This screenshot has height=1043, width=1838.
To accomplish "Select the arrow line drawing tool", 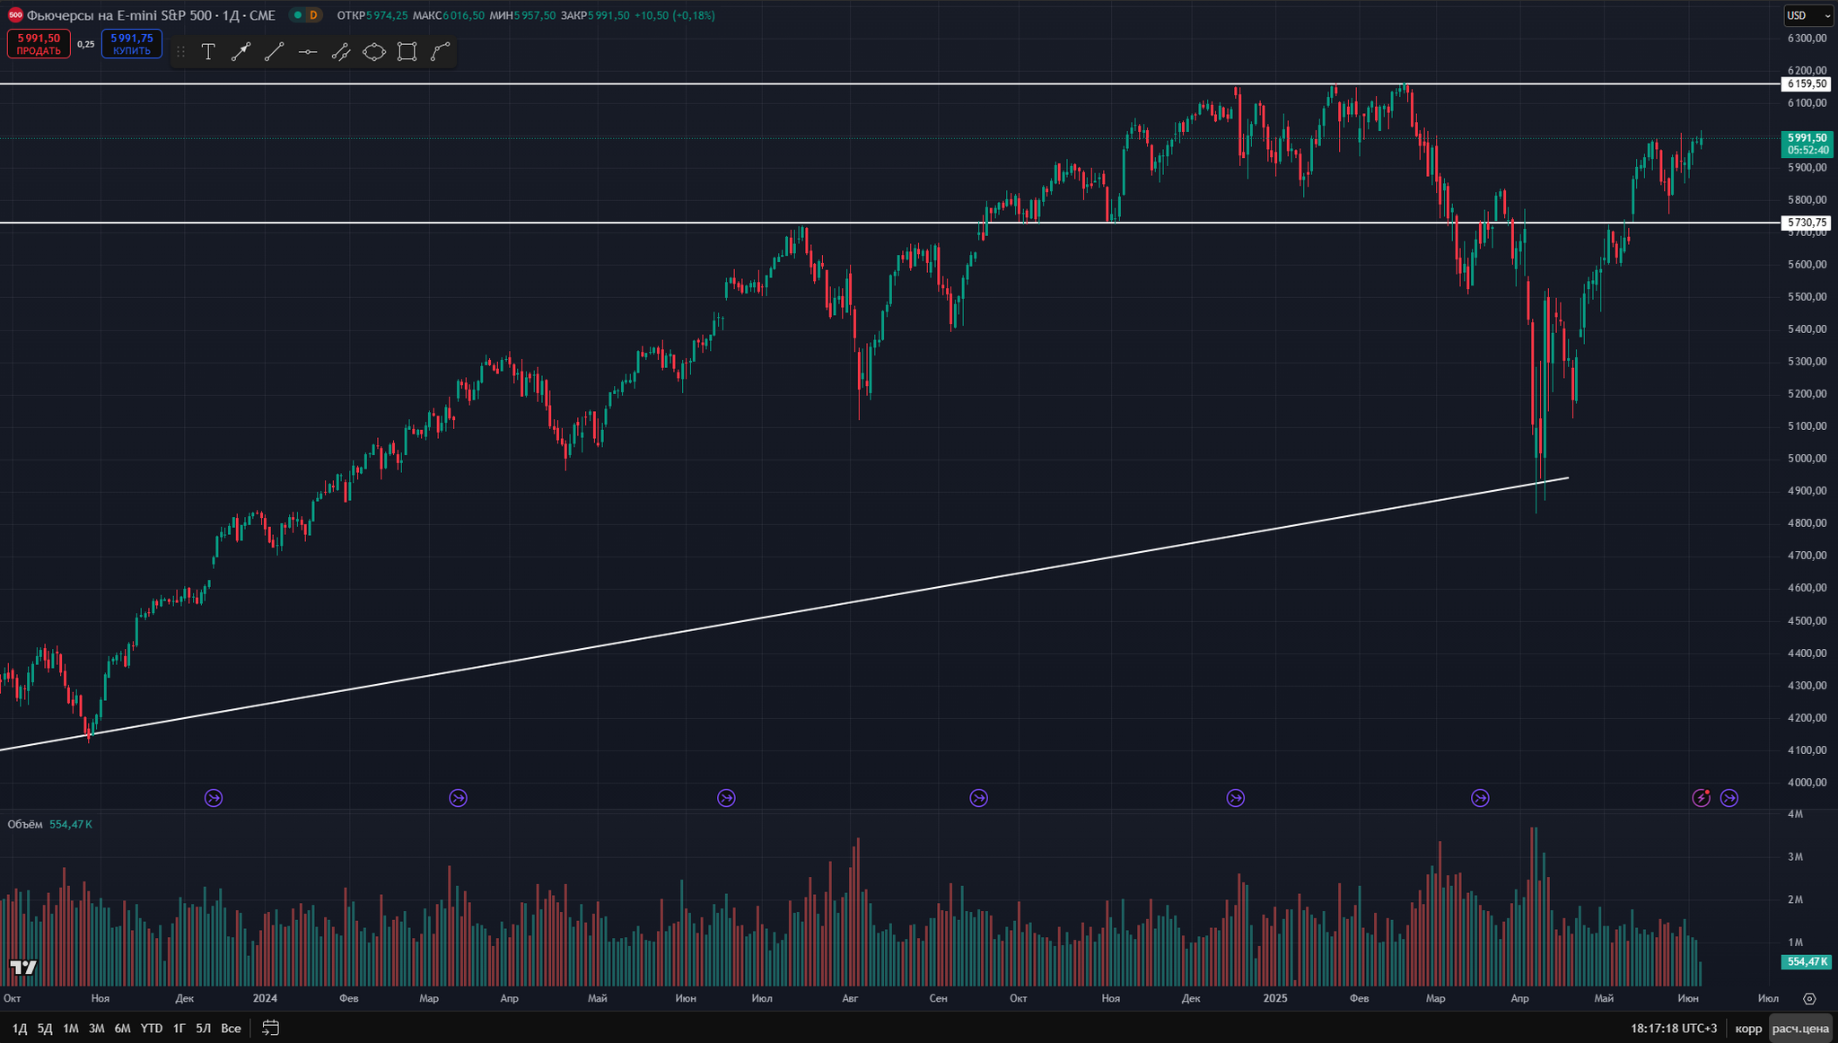I will click(x=241, y=52).
